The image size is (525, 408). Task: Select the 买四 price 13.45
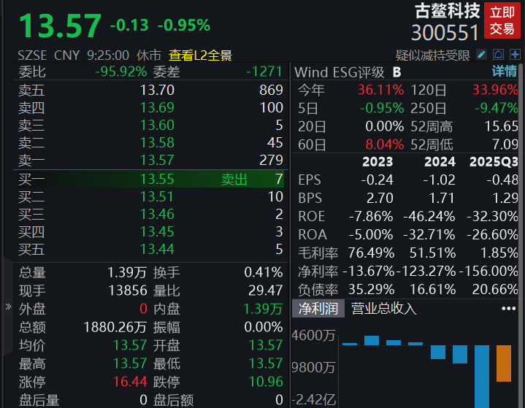(x=157, y=231)
